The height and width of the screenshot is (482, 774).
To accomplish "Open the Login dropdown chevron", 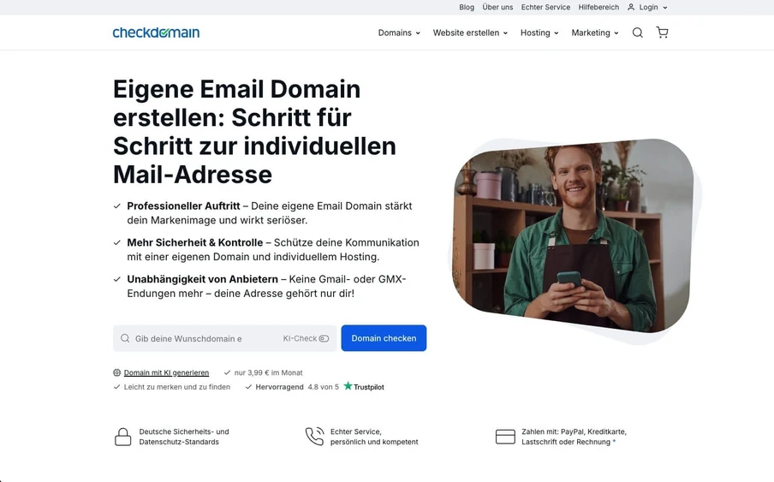I will 665,8.
